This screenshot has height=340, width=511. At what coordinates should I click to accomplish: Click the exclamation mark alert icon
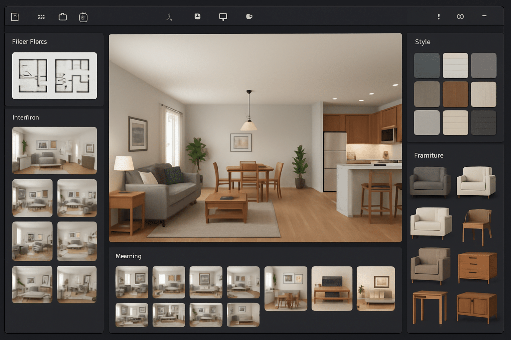coord(439,17)
